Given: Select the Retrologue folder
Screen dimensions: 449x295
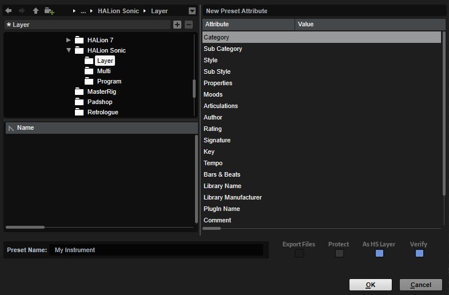Looking at the screenshot, I should click(102, 112).
